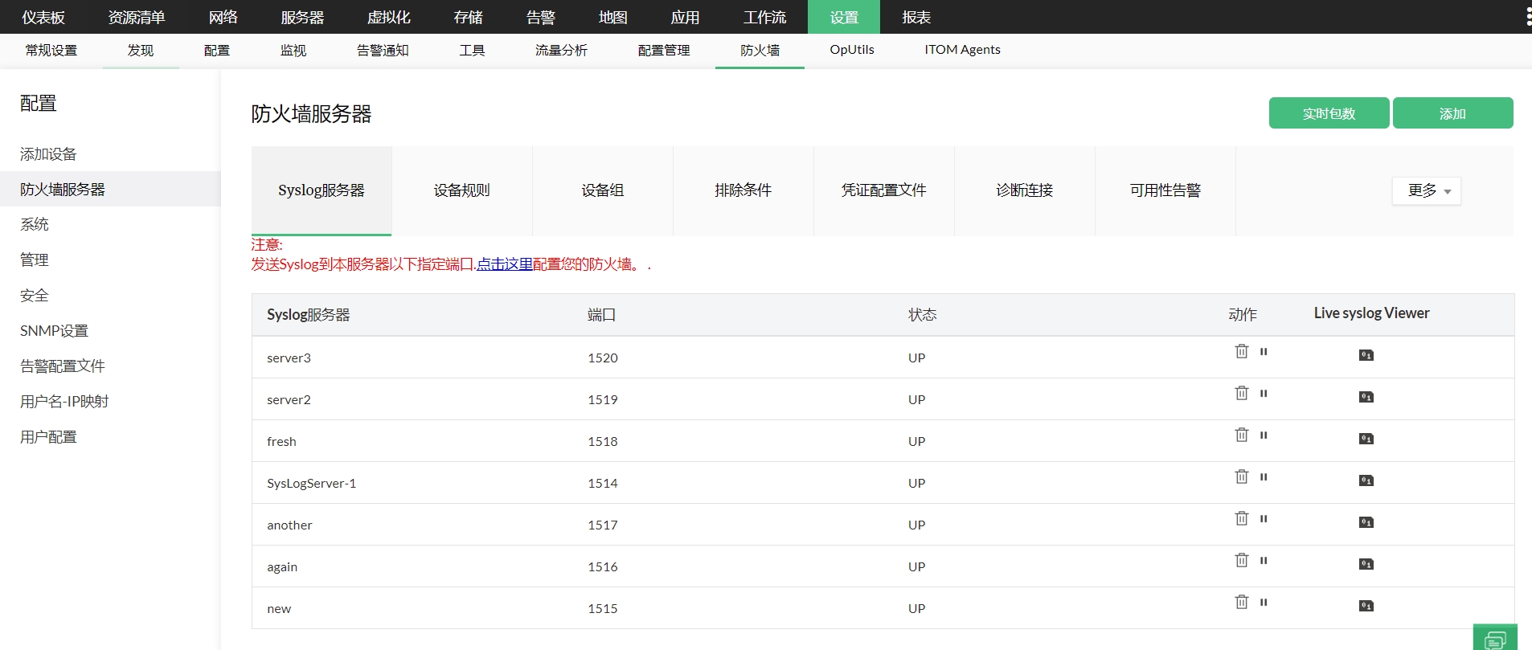Select the 诊断连接 tab

[1025, 190]
